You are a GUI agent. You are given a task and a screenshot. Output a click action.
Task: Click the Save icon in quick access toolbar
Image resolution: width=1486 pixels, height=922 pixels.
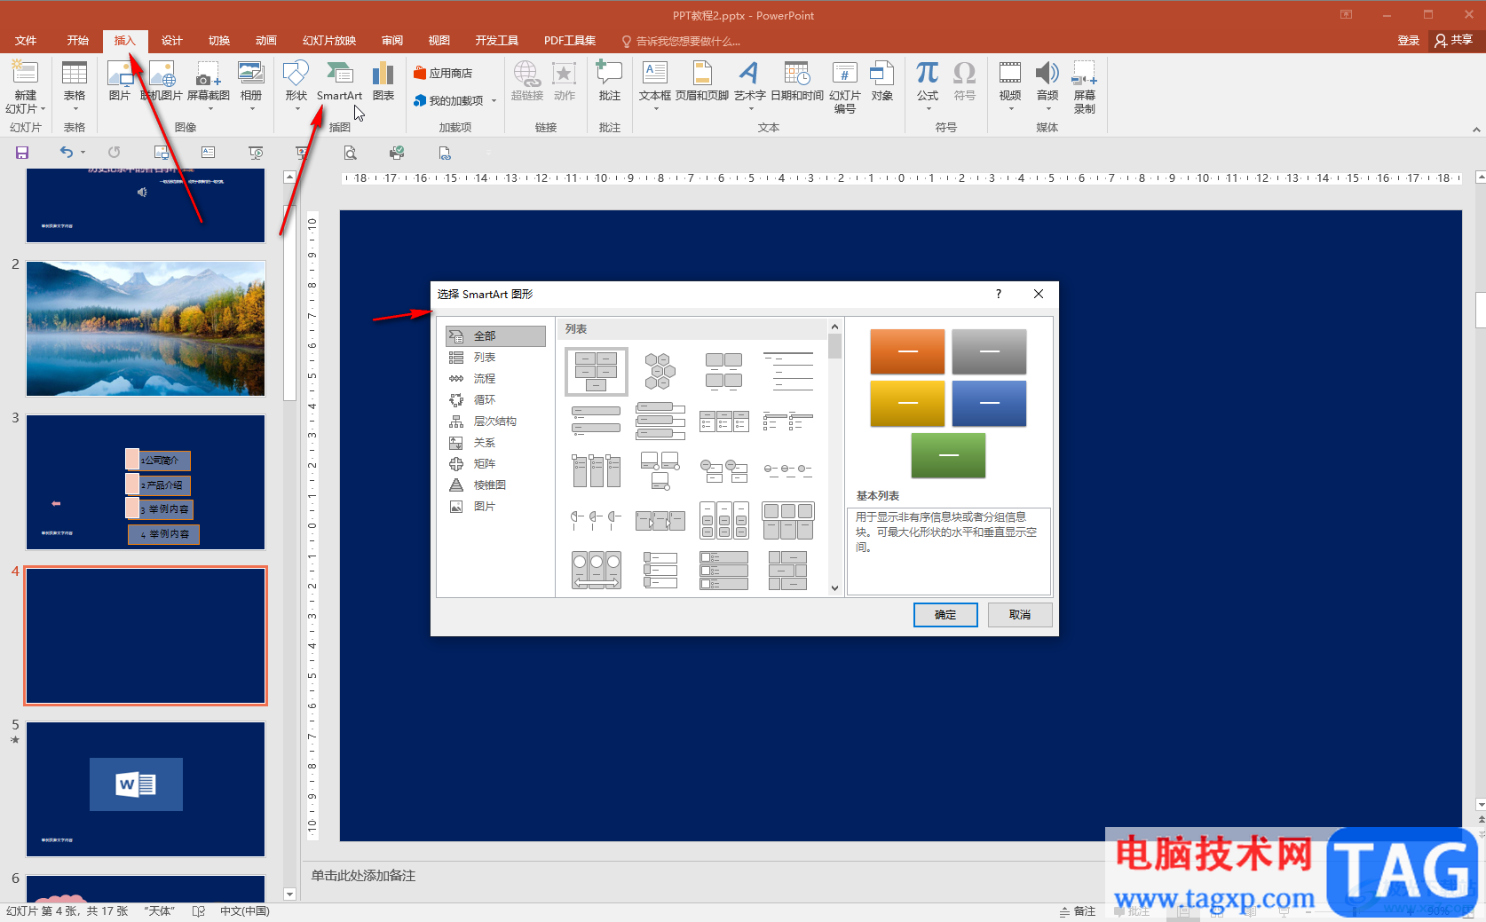22,153
